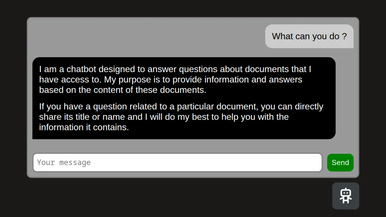Viewport: 386px width, 217px height.
Task: Close the chat window via robot icon
Action: (346, 196)
